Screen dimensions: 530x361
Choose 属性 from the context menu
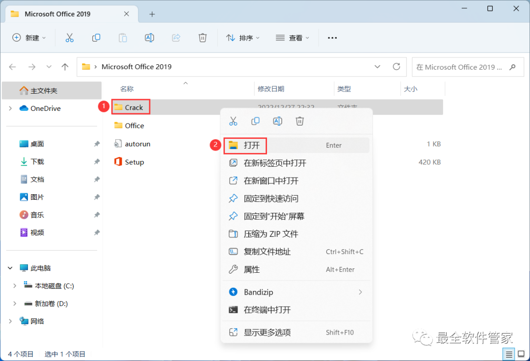coord(296,269)
